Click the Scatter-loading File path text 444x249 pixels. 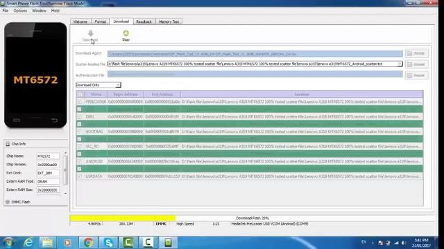245,64
